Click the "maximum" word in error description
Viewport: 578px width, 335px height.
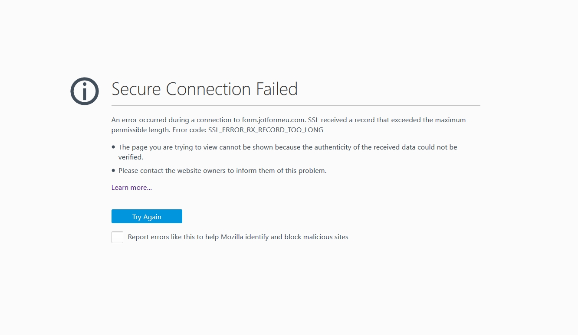(x=450, y=120)
